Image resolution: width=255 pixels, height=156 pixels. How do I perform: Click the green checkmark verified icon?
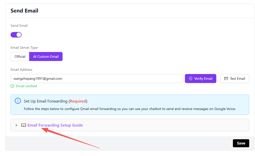(x=12, y=86)
